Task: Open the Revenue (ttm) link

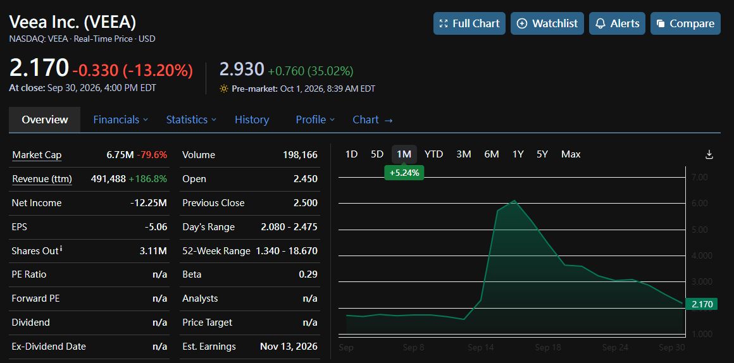Action: pos(42,179)
